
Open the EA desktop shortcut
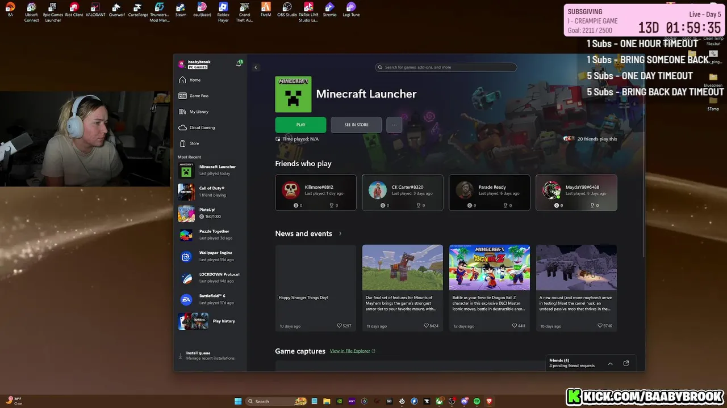click(x=10, y=10)
